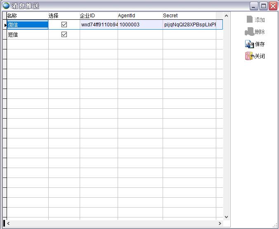Toggle the 微信 row selection checkbox
Image resolution: width=279 pixels, height=229 pixels.
coord(64,25)
